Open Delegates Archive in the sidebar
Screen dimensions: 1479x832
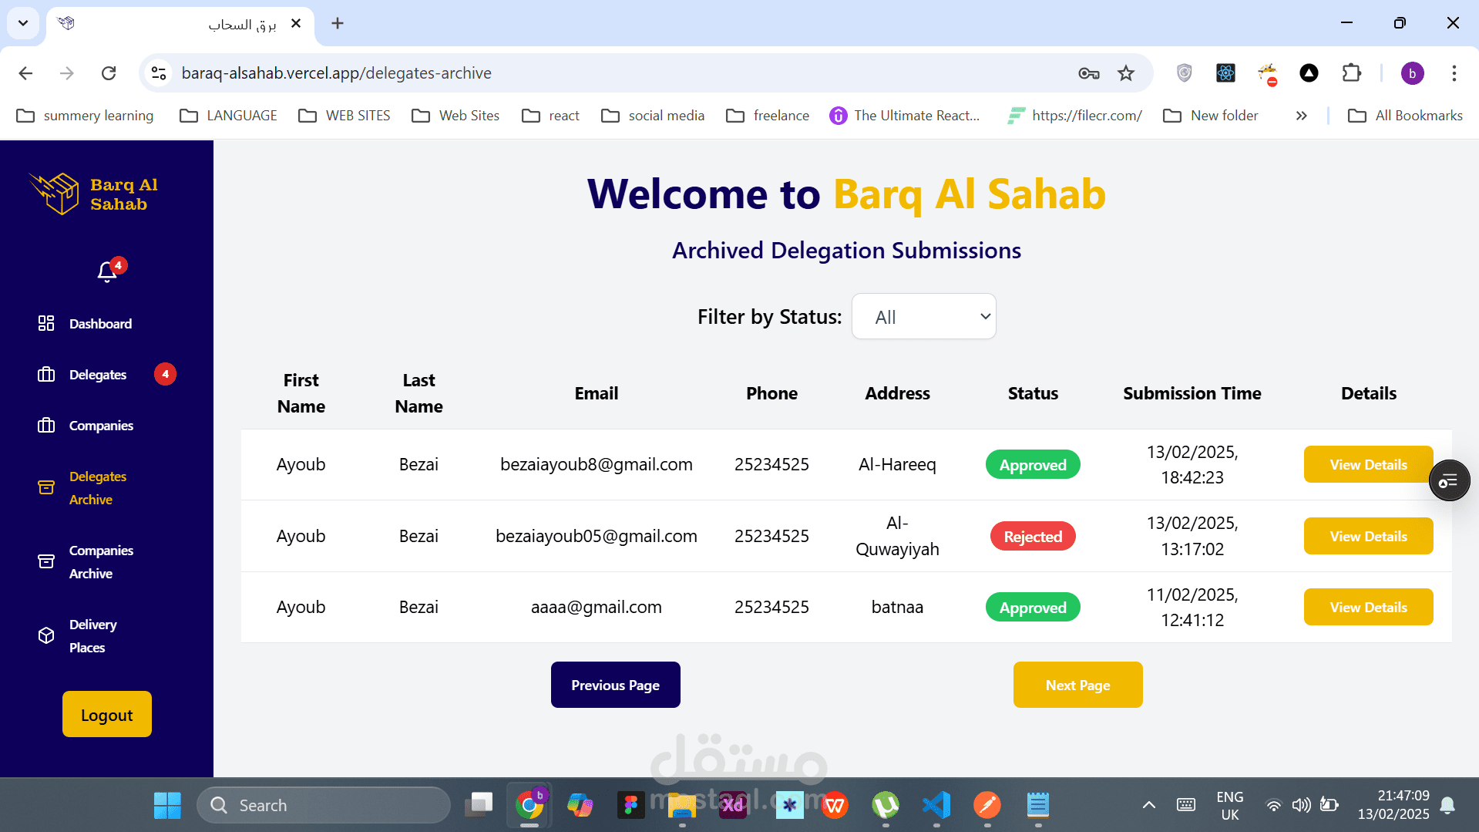[x=98, y=488]
